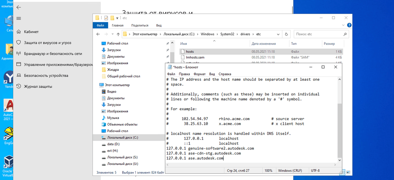
Task: Open Notepad Вид menu
Action: point(212,74)
